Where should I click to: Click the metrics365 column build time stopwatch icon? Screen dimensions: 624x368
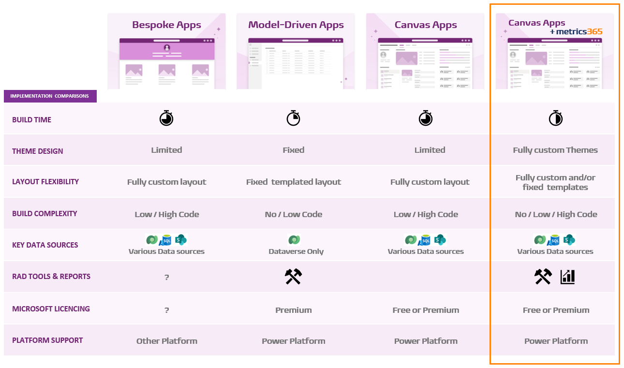pyautogui.click(x=556, y=118)
